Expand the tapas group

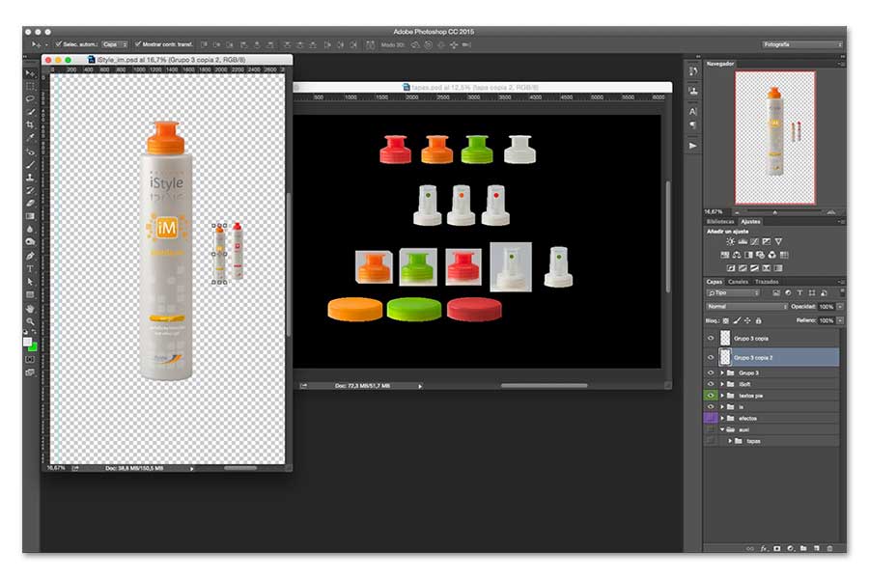coord(730,441)
